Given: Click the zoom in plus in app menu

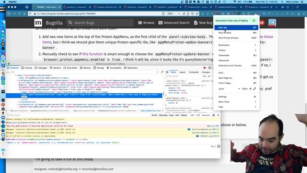Looking at the screenshot, I should pos(250,89).
